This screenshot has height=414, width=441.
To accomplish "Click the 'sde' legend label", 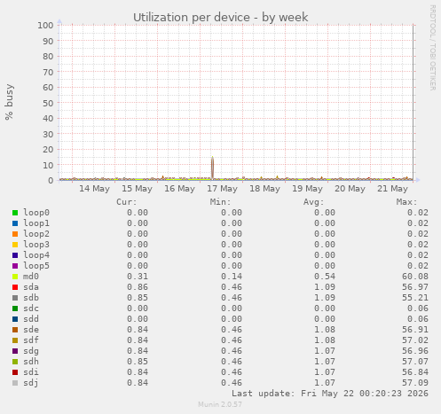I will coord(31,330).
